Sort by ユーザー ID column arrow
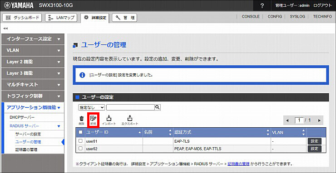 pos(140,132)
